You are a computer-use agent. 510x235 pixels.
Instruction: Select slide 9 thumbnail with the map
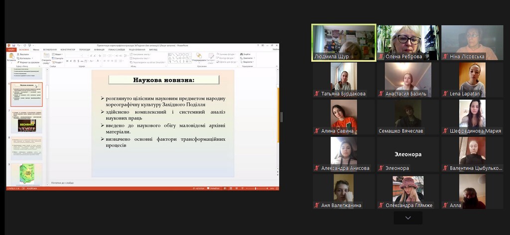tap(26, 174)
